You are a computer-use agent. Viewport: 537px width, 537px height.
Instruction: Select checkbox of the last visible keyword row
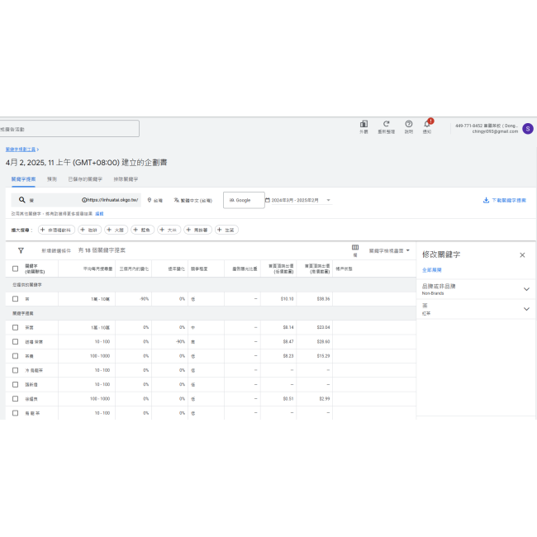(15, 412)
